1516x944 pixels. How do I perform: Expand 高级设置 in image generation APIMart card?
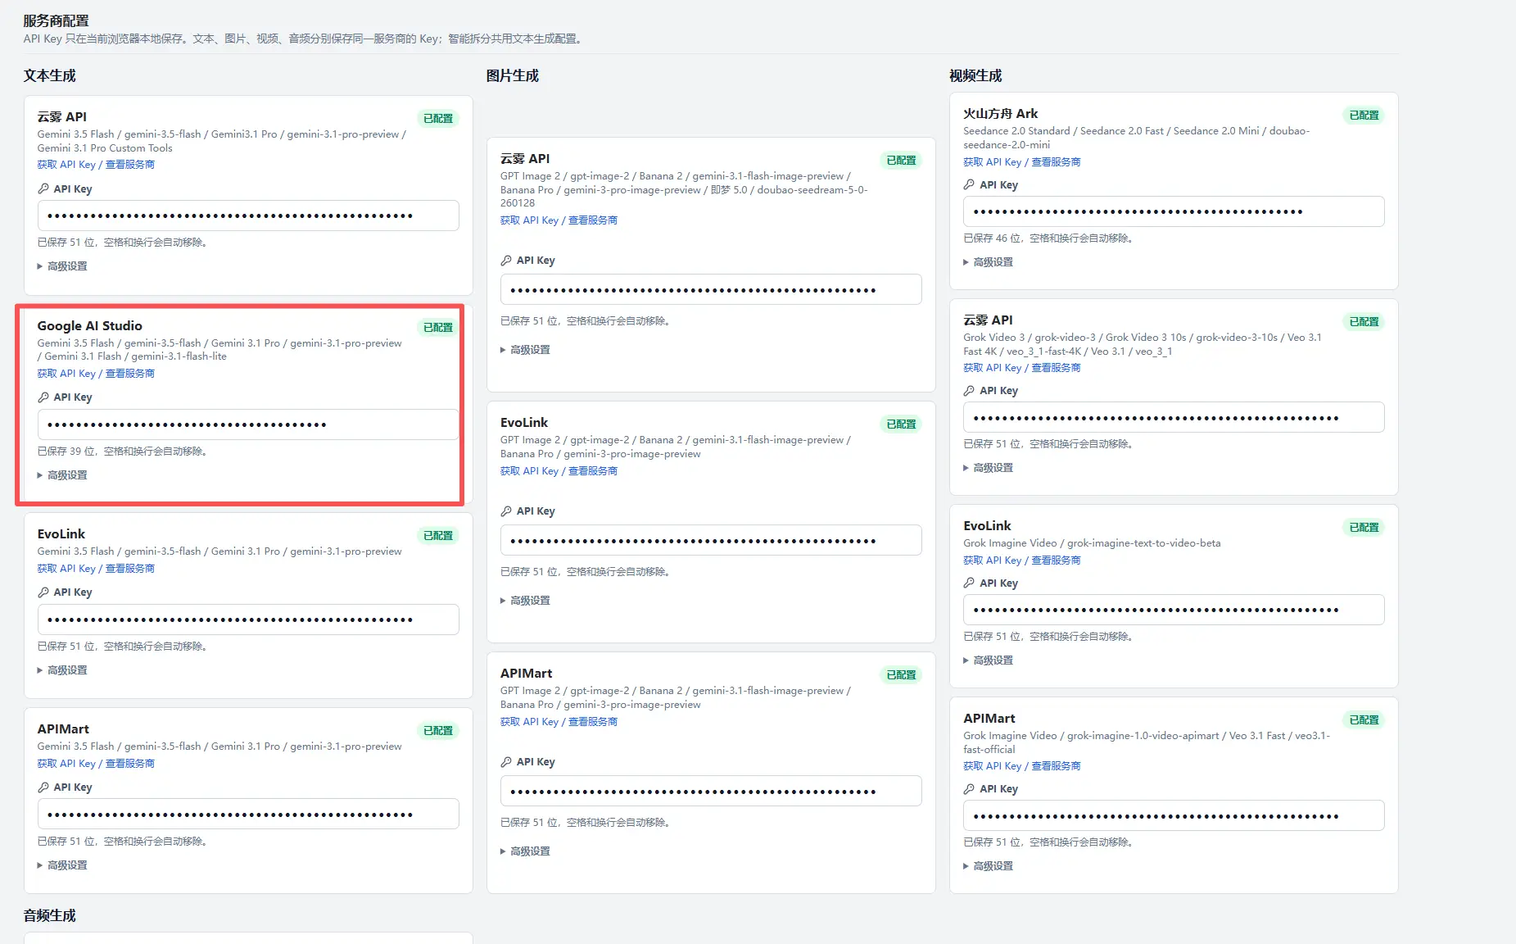pos(525,851)
